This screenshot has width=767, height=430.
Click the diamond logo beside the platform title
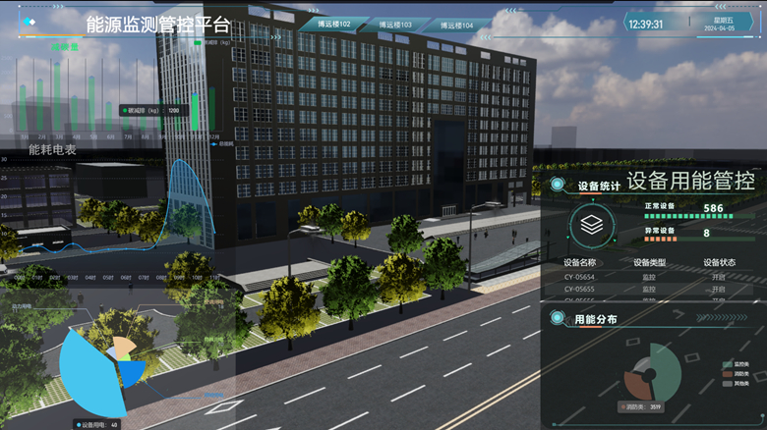(28, 24)
